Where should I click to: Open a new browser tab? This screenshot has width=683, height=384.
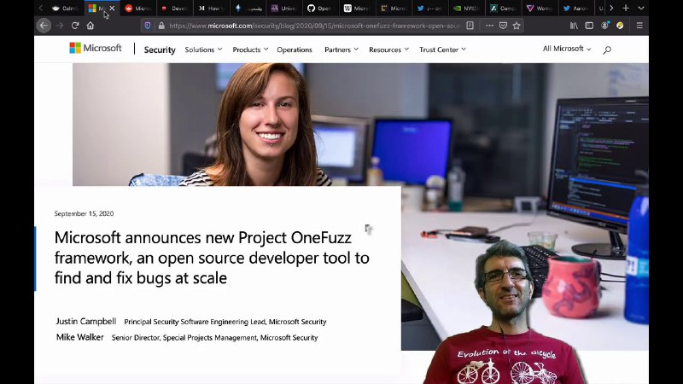click(626, 8)
